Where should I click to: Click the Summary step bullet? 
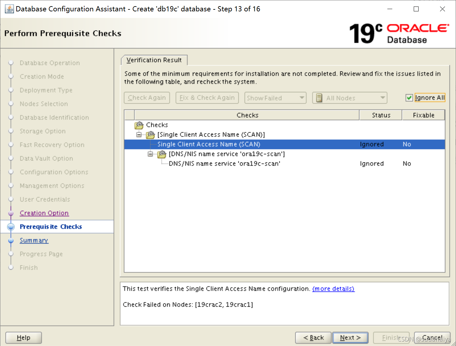pyautogui.click(x=11, y=240)
